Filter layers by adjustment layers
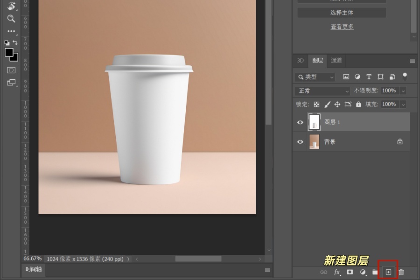The image size is (420, 280). click(357, 77)
